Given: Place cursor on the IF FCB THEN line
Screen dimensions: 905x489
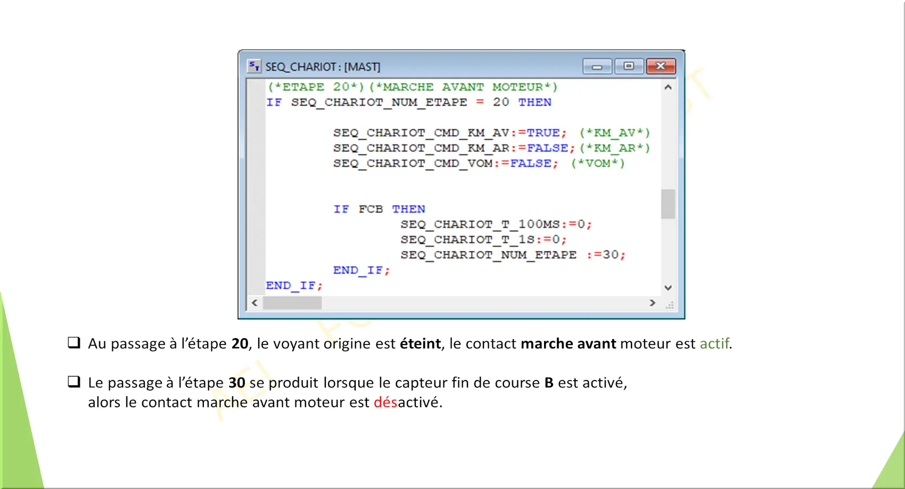Looking at the screenshot, I should [379, 209].
